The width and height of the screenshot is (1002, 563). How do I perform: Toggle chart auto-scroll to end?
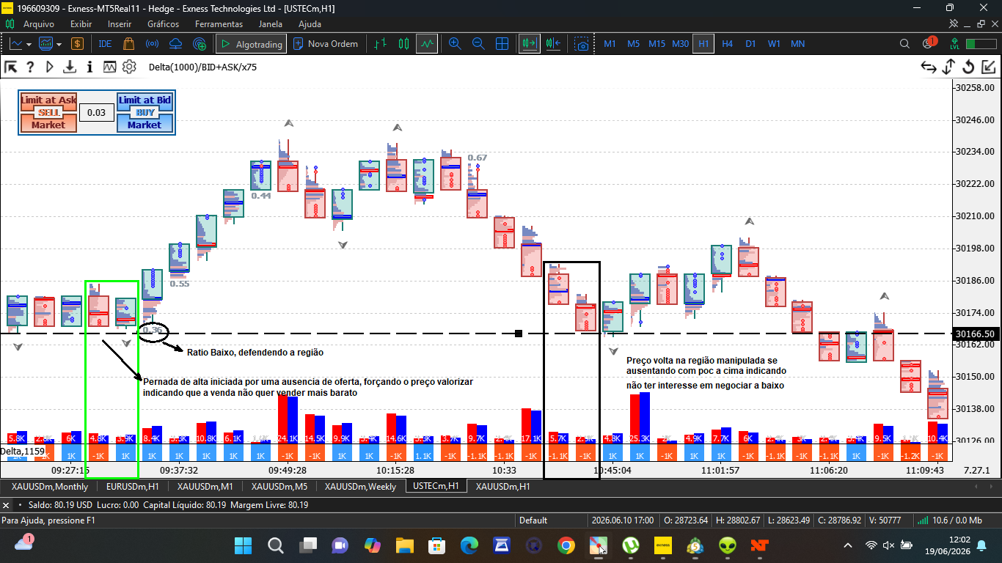(529, 44)
